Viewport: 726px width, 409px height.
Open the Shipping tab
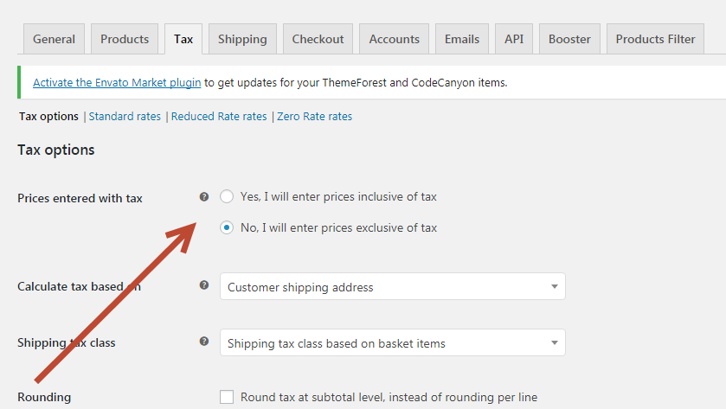[242, 39]
